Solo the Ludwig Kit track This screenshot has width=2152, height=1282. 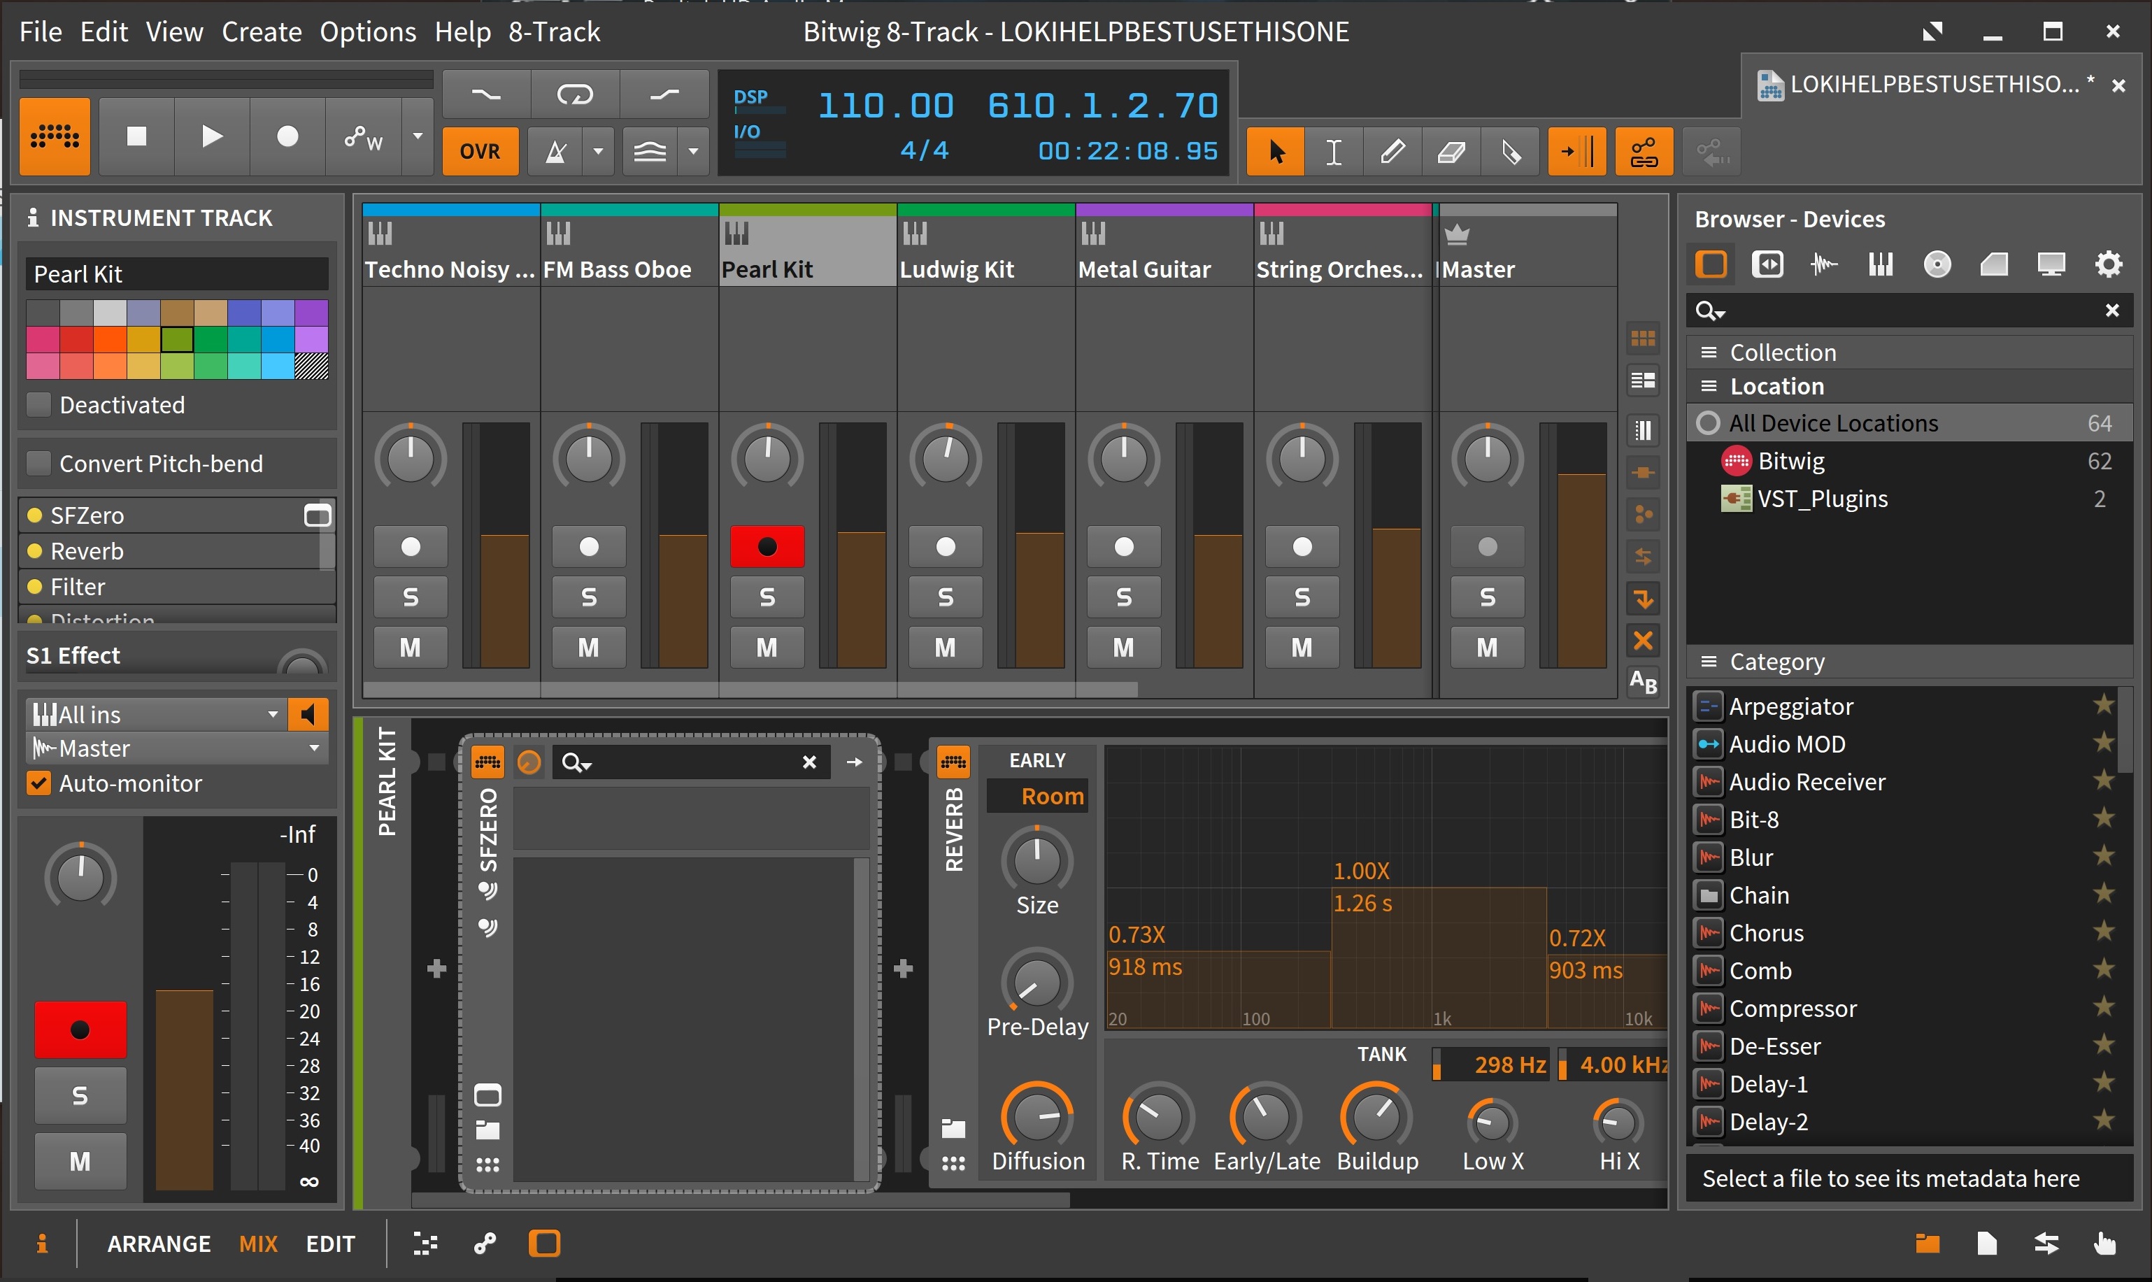point(946,597)
